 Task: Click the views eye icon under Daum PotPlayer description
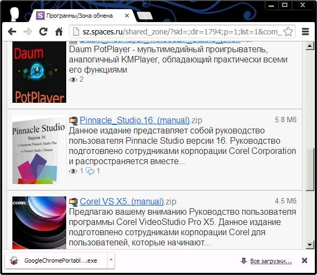click(x=73, y=80)
